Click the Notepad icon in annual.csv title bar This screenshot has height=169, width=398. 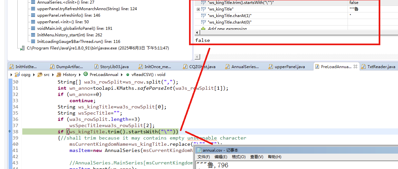199,150
